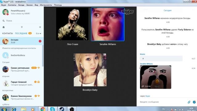Open Windows Start button
This screenshot has height=111, width=197.
coord(4,109)
